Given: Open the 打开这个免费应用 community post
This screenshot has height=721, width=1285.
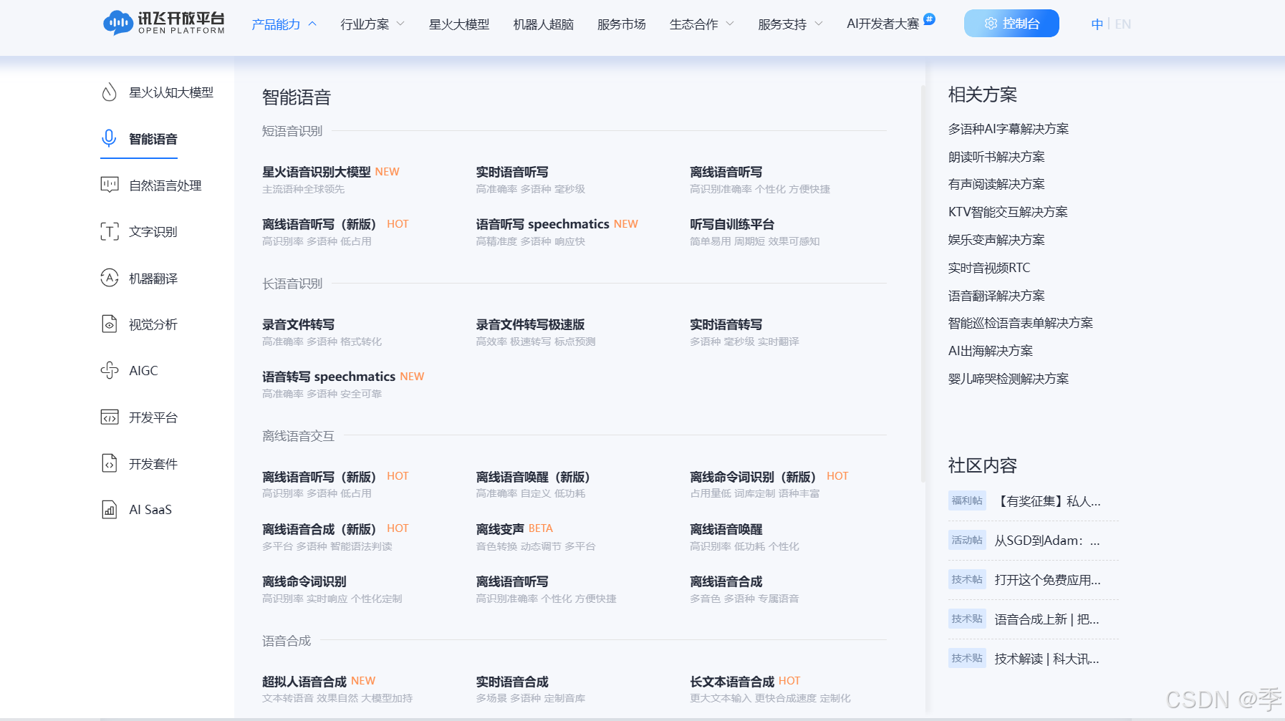Looking at the screenshot, I should click(x=1048, y=580).
